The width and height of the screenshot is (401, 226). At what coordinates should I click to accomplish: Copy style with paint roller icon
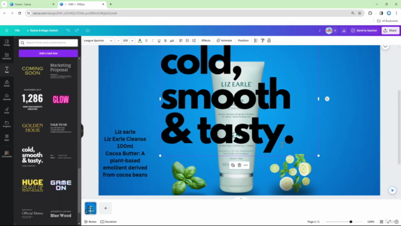(x=263, y=40)
